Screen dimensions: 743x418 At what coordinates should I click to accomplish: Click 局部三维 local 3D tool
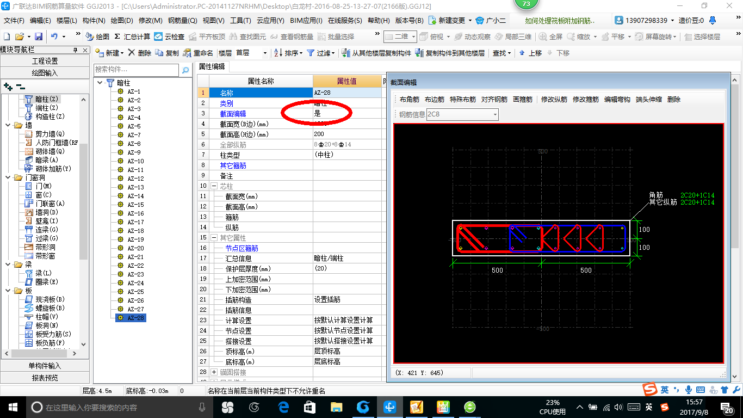513,36
